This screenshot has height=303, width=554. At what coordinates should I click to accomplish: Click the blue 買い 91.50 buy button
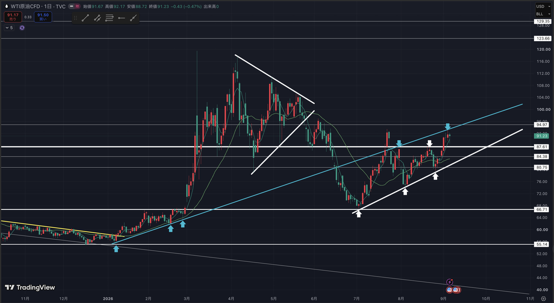pos(43,17)
